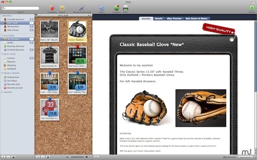Select Abercrombie shirt auction thumbnail
The width and height of the screenshot is (257, 160).
50,58
